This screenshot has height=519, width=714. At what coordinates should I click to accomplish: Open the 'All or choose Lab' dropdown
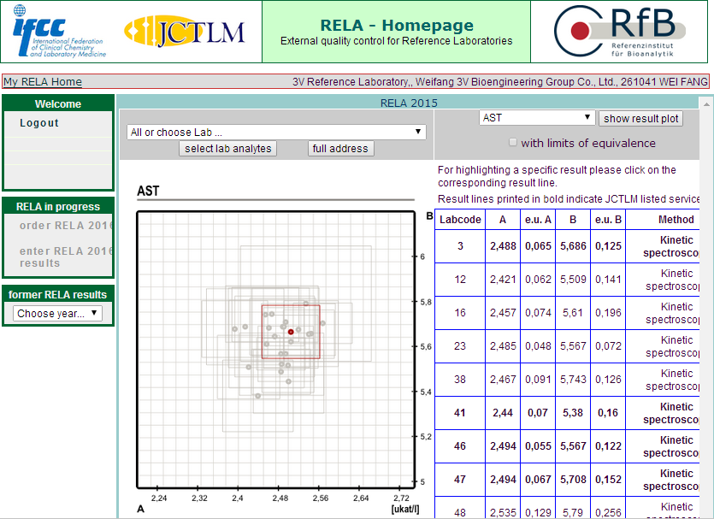[276, 132]
